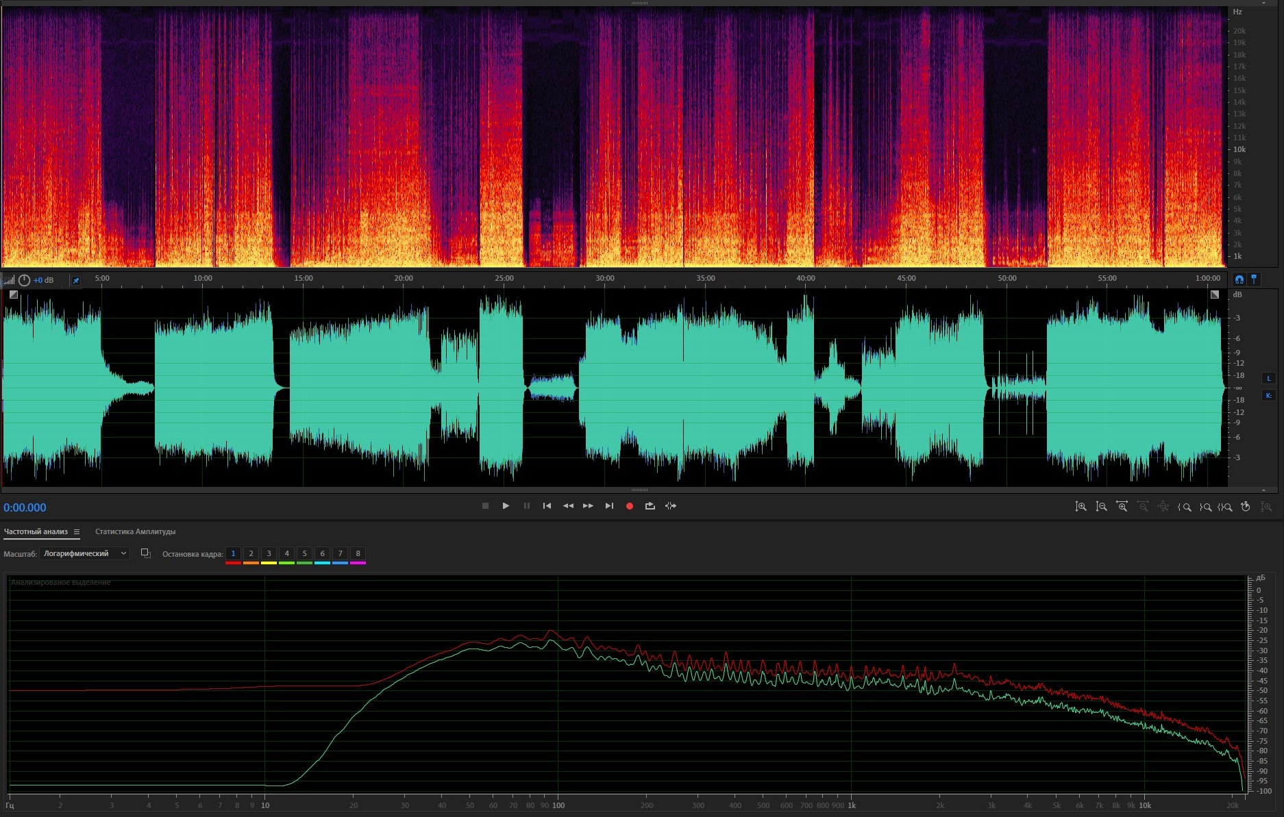Open the Частотный анализ panel menu
This screenshot has width=1284, height=817.
click(x=77, y=532)
